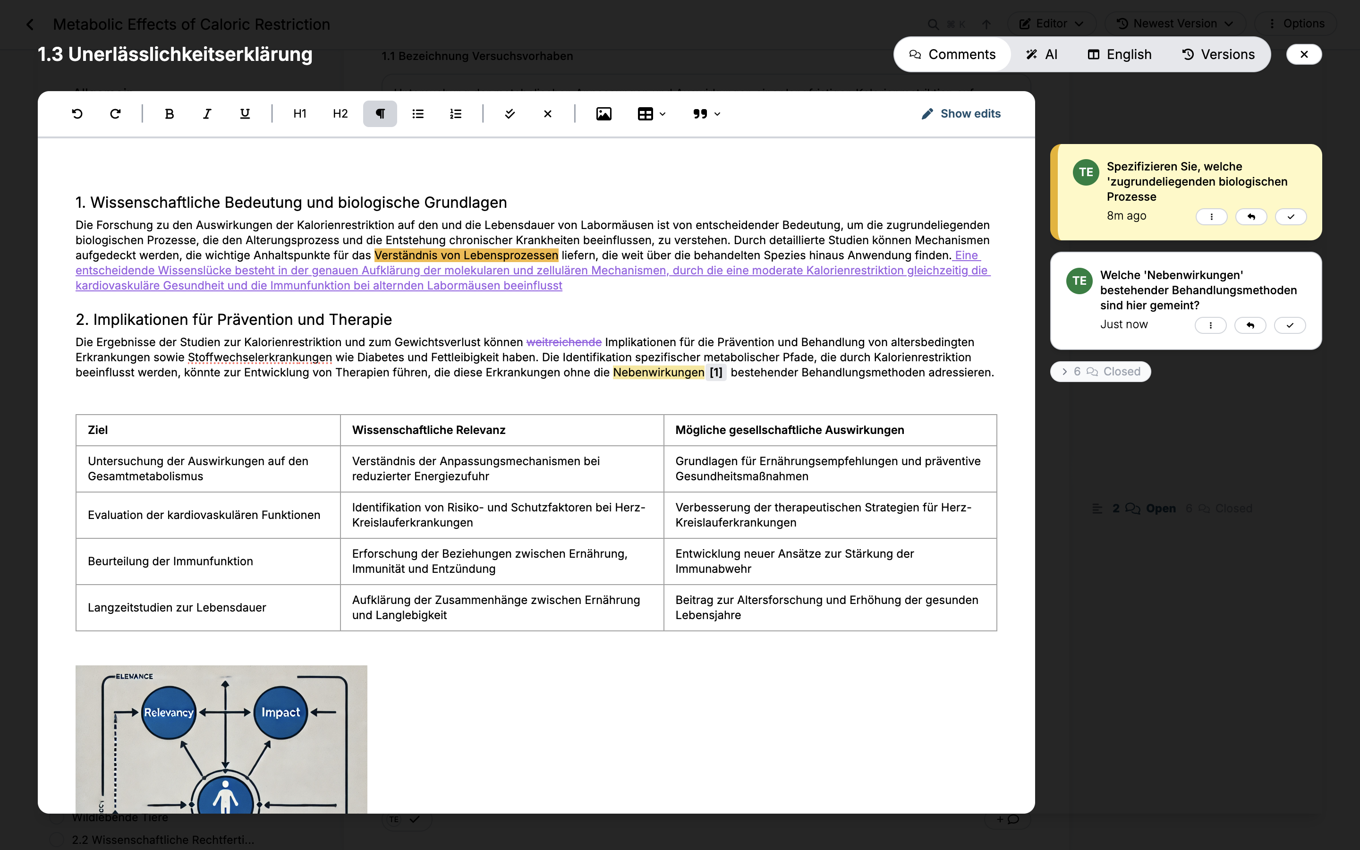This screenshot has height=850, width=1360.
Task: Click the background add comment button
Action: 1007,819
